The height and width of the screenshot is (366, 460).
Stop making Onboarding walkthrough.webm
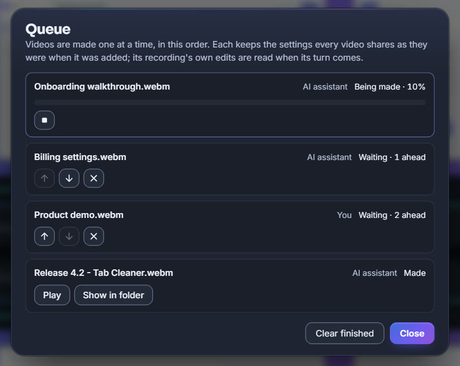tap(44, 120)
